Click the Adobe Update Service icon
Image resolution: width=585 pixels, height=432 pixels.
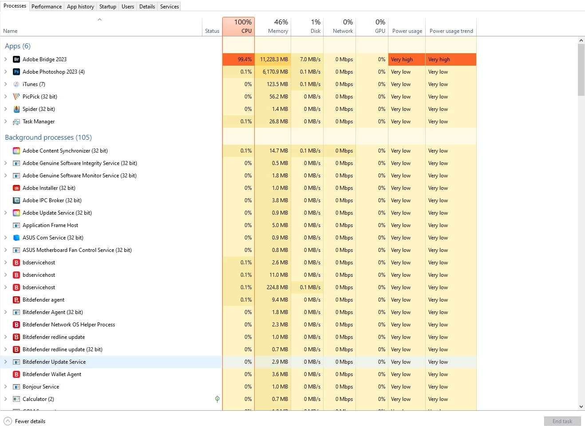click(x=16, y=213)
